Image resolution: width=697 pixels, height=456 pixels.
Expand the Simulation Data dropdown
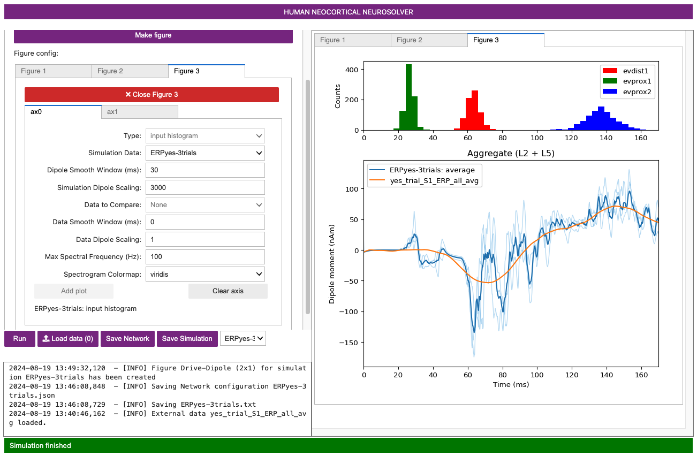[x=205, y=153]
